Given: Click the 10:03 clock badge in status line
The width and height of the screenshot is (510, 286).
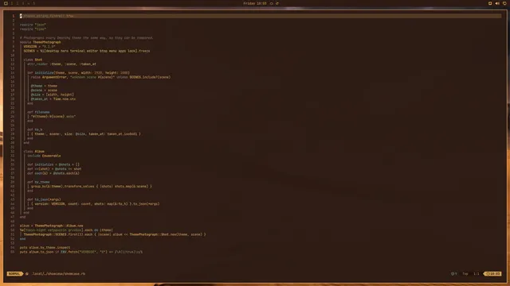Looking at the screenshot, I should [x=492, y=273].
